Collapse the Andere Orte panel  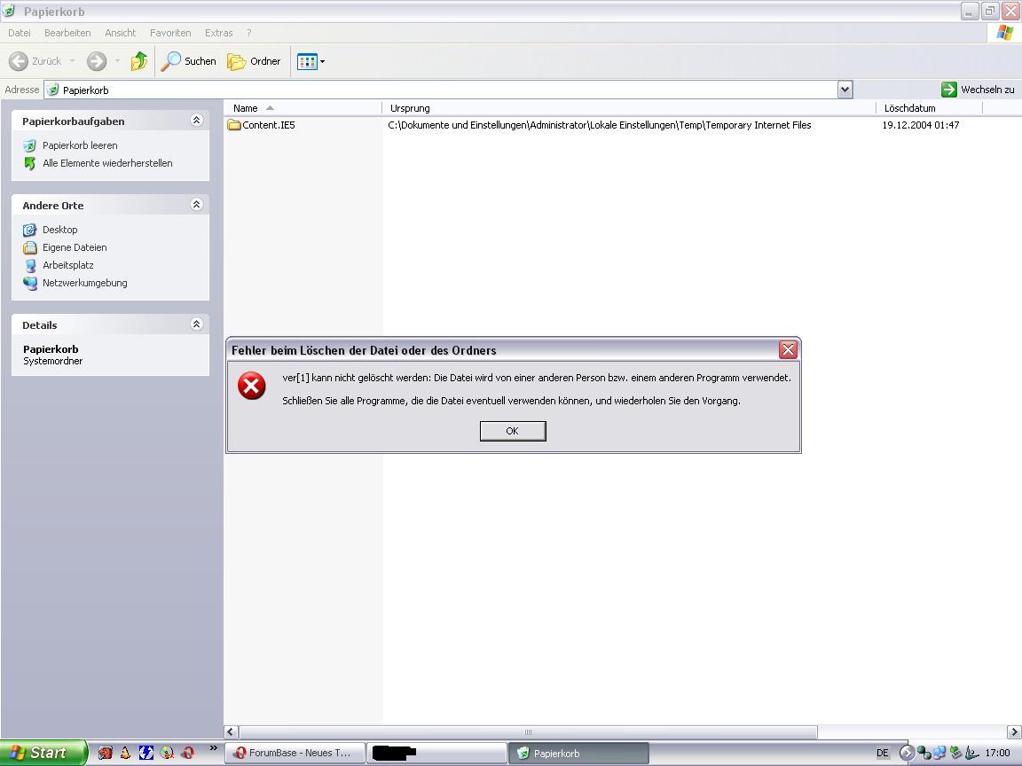[x=197, y=205]
